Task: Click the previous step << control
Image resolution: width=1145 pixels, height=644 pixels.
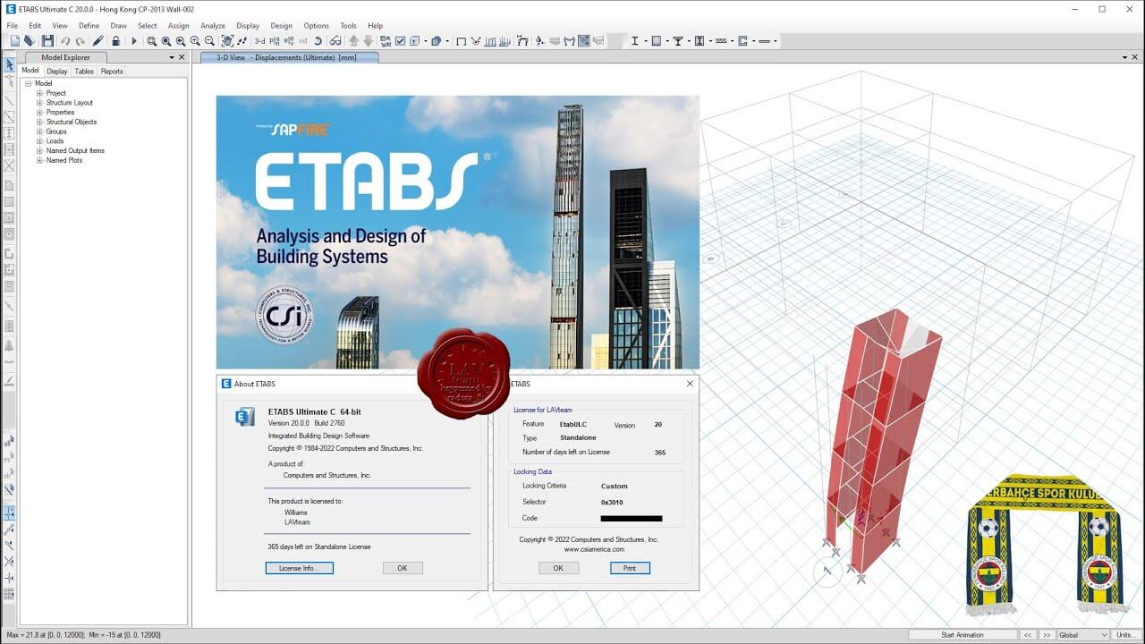Action: point(1027,634)
